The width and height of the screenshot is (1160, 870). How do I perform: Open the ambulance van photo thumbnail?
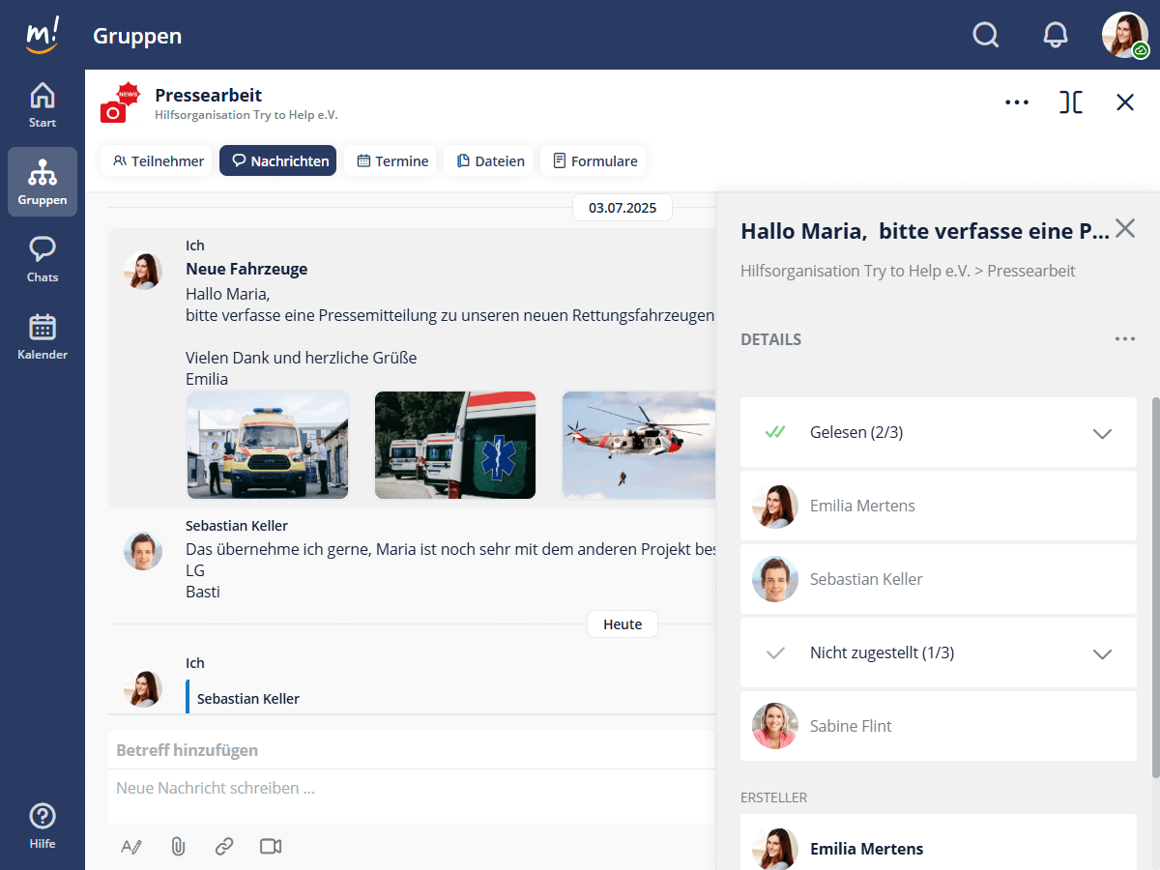[x=268, y=445]
